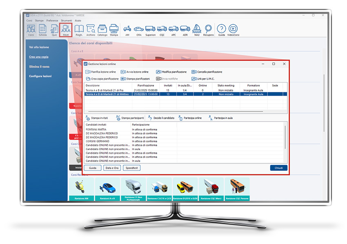This screenshot has width=347, height=244.
Task: Click the Crea una copia link
Action: (x=39, y=57)
